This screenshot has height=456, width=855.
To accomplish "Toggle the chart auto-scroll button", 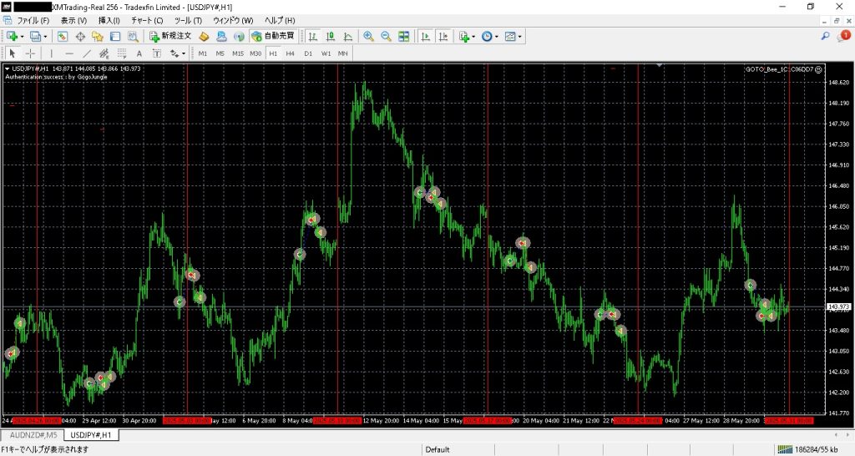I will click(425, 37).
